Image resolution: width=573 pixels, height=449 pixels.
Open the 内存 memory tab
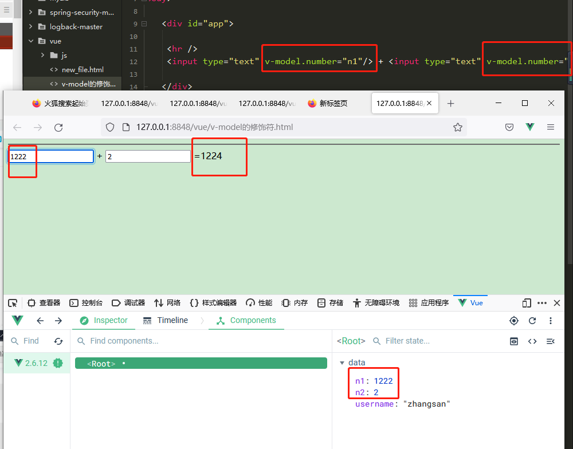tap(295, 303)
